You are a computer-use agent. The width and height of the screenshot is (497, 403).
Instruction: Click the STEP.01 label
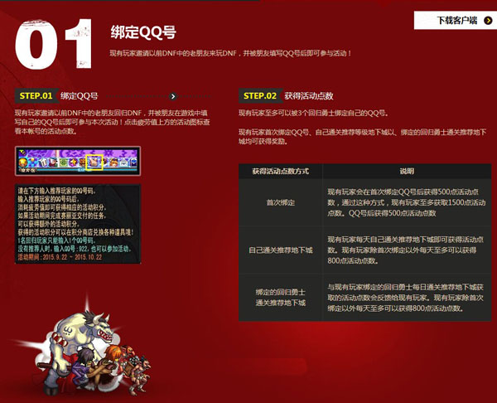pyautogui.click(x=36, y=96)
